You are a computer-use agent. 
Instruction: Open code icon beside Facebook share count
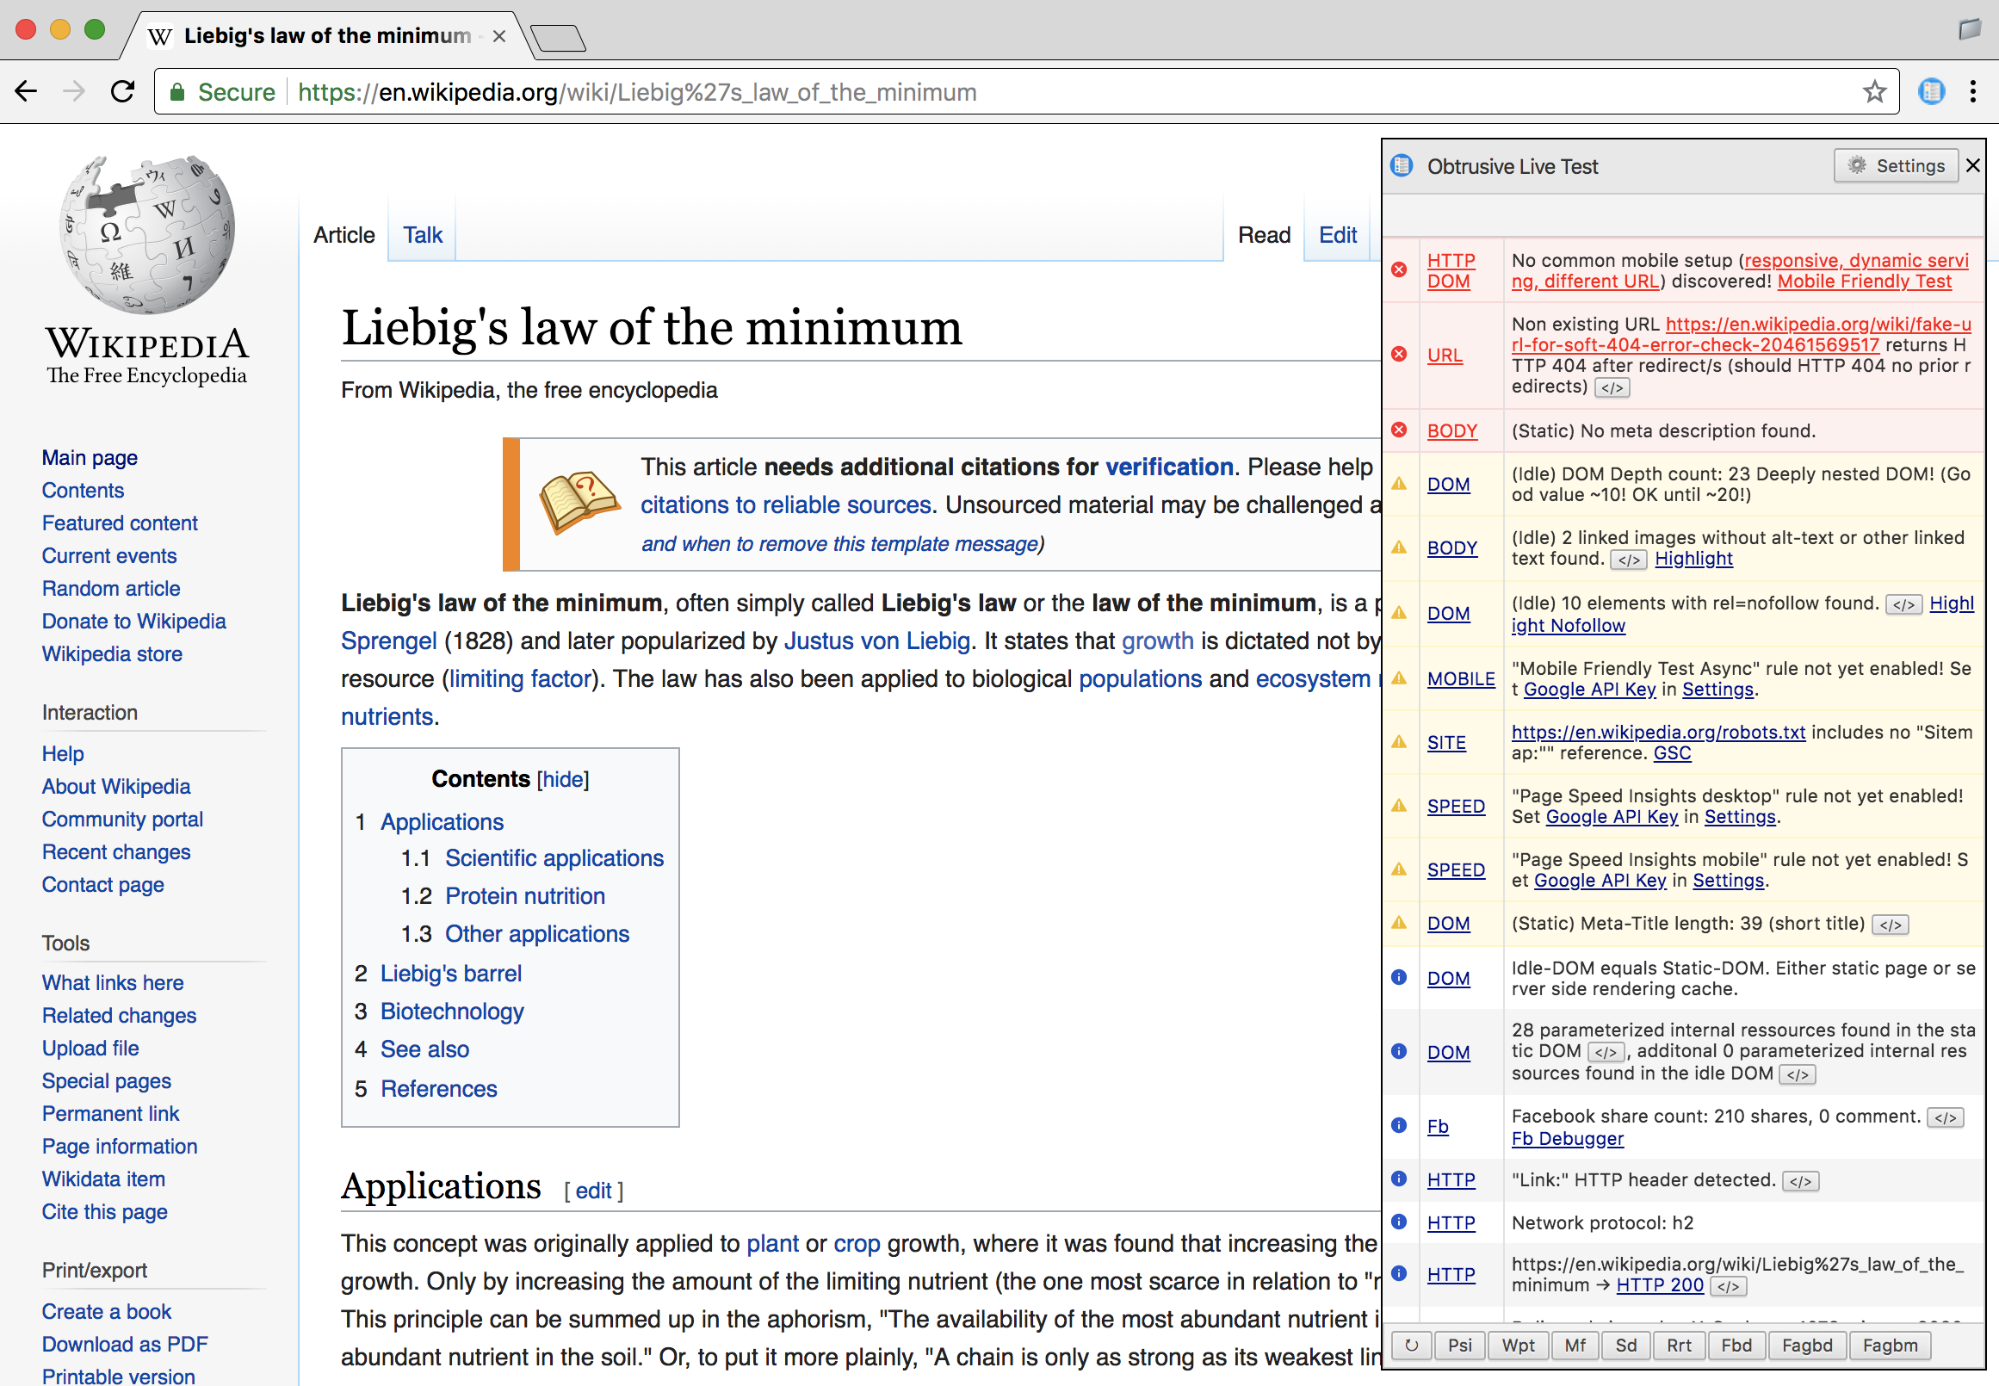point(1944,1117)
